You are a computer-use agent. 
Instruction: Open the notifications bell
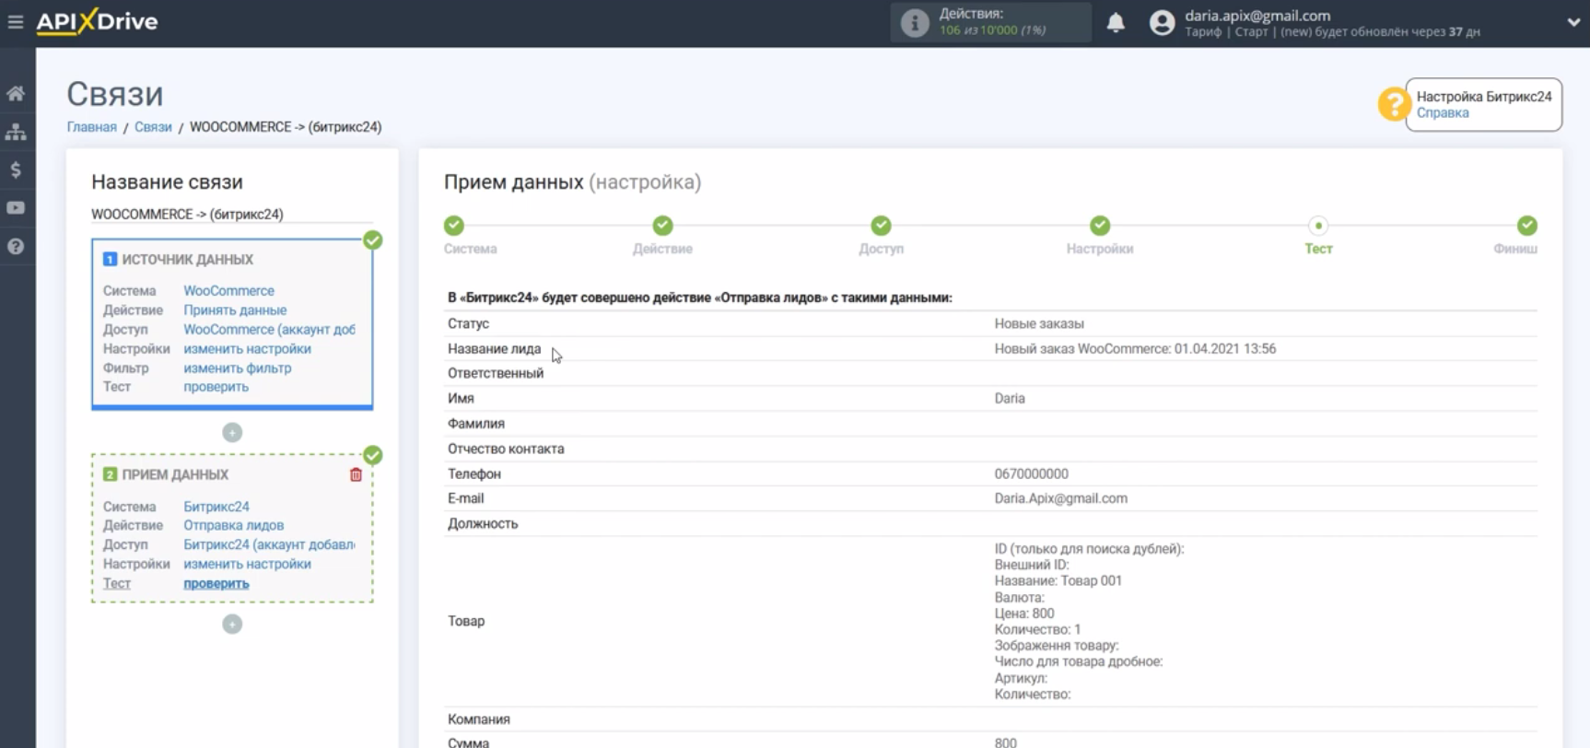point(1116,22)
